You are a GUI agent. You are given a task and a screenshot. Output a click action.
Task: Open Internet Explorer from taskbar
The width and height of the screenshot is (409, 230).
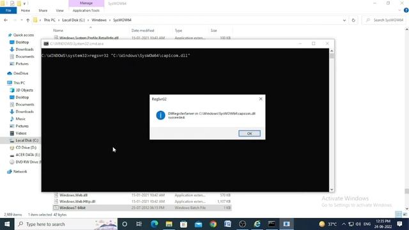click(257, 224)
